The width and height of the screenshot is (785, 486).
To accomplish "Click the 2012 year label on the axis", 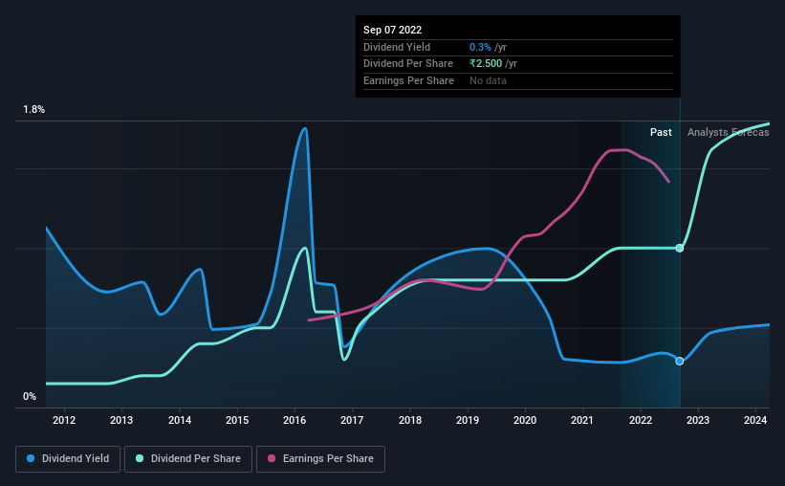I will click(64, 420).
